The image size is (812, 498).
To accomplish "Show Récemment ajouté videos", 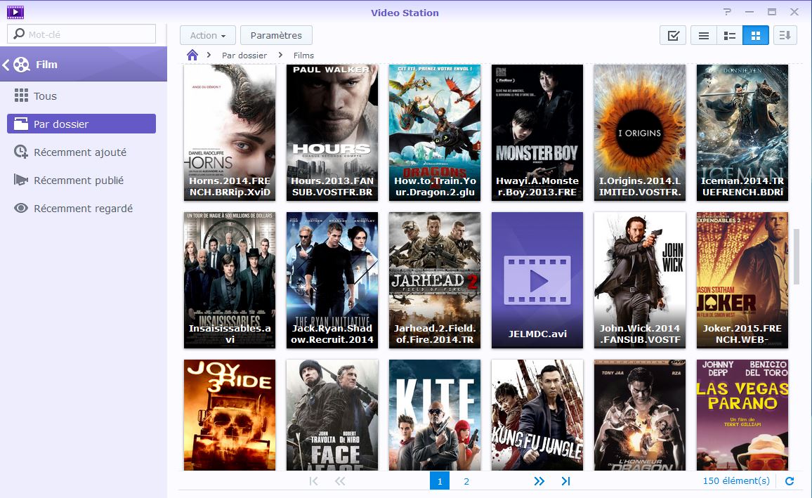I will (81, 152).
